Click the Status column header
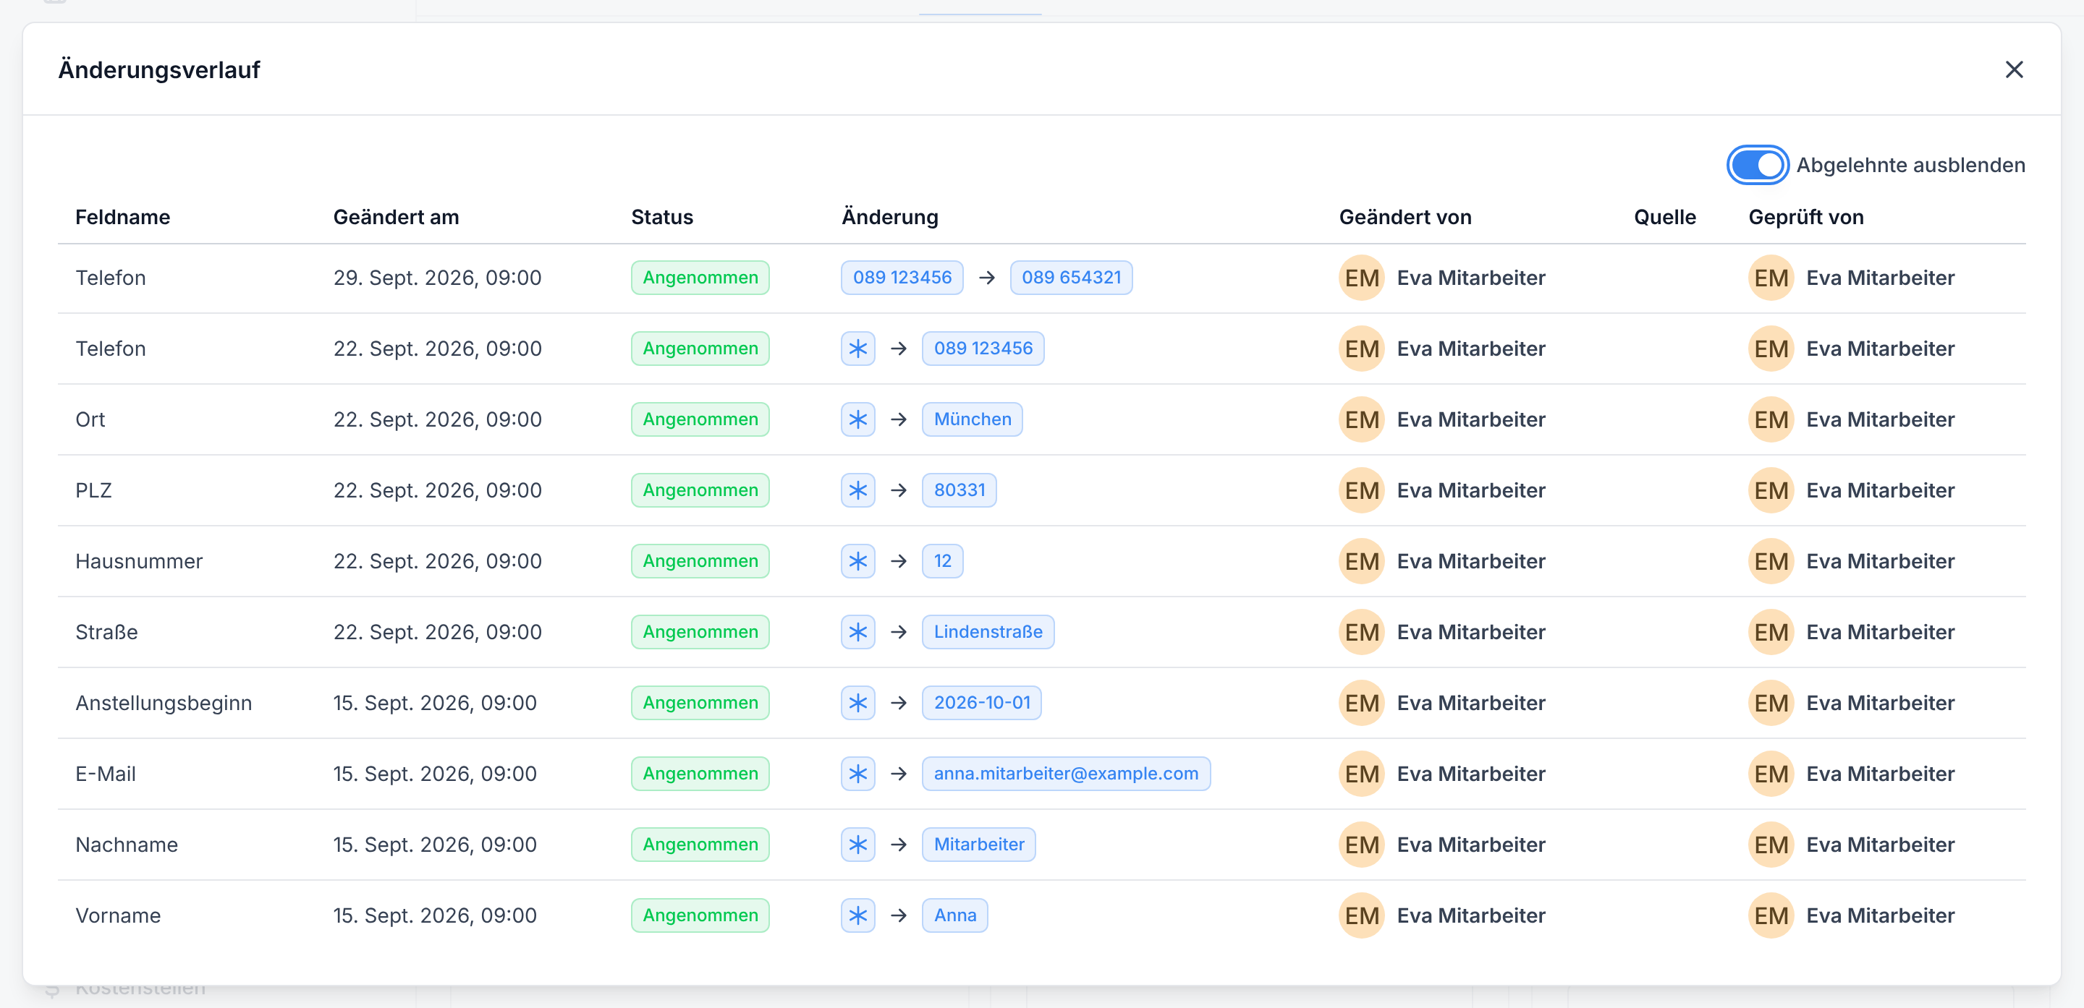The height and width of the screenshot is (1008, 2084). click(663, 218)
